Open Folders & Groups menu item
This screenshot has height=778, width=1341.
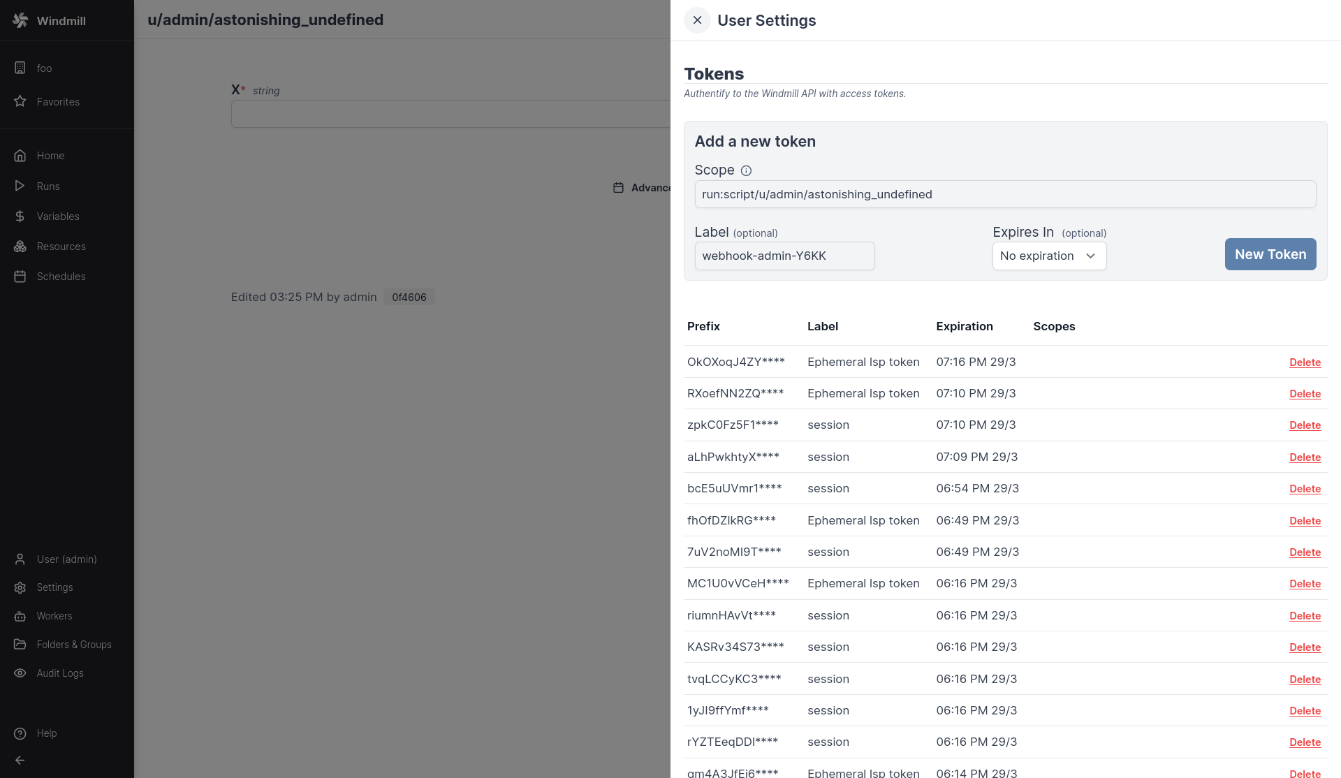click(74, 645)
